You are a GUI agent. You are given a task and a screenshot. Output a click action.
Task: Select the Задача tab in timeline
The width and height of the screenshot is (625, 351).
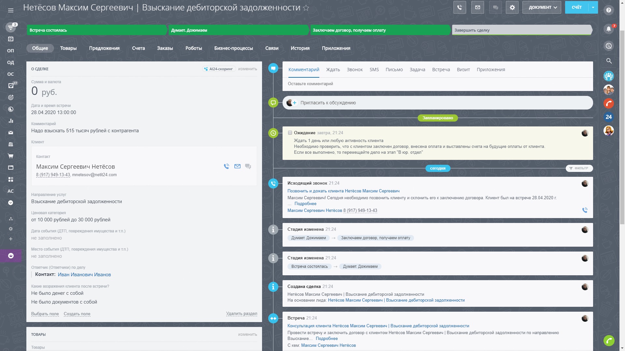click(x=417, y=70)
